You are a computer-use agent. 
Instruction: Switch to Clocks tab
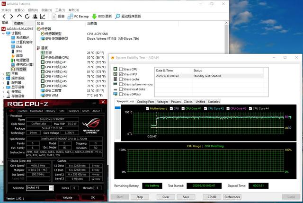click(188, 102)
